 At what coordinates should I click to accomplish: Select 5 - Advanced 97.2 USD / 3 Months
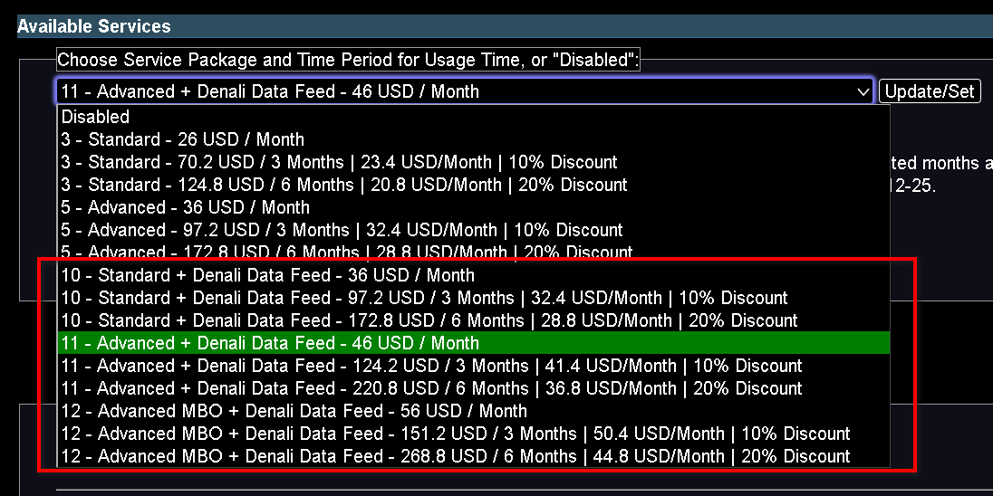(x=474, y=230)
